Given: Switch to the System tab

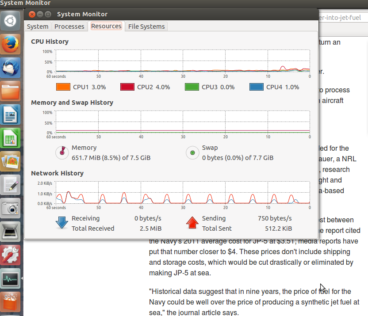Looking at the screenshot, I should [38, 27].
